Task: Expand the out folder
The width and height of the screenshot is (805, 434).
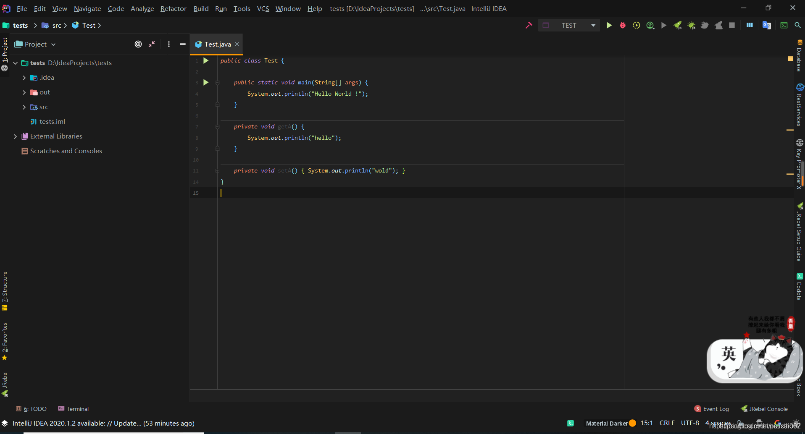Action: coord(24,92)
